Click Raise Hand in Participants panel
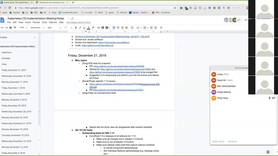The image size is (278, 156). pos(218,142)
